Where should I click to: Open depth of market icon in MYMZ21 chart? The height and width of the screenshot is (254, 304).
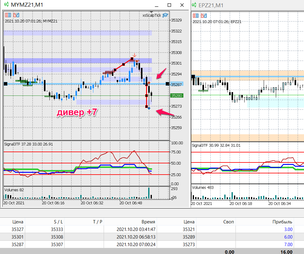[x=16, y=15]
